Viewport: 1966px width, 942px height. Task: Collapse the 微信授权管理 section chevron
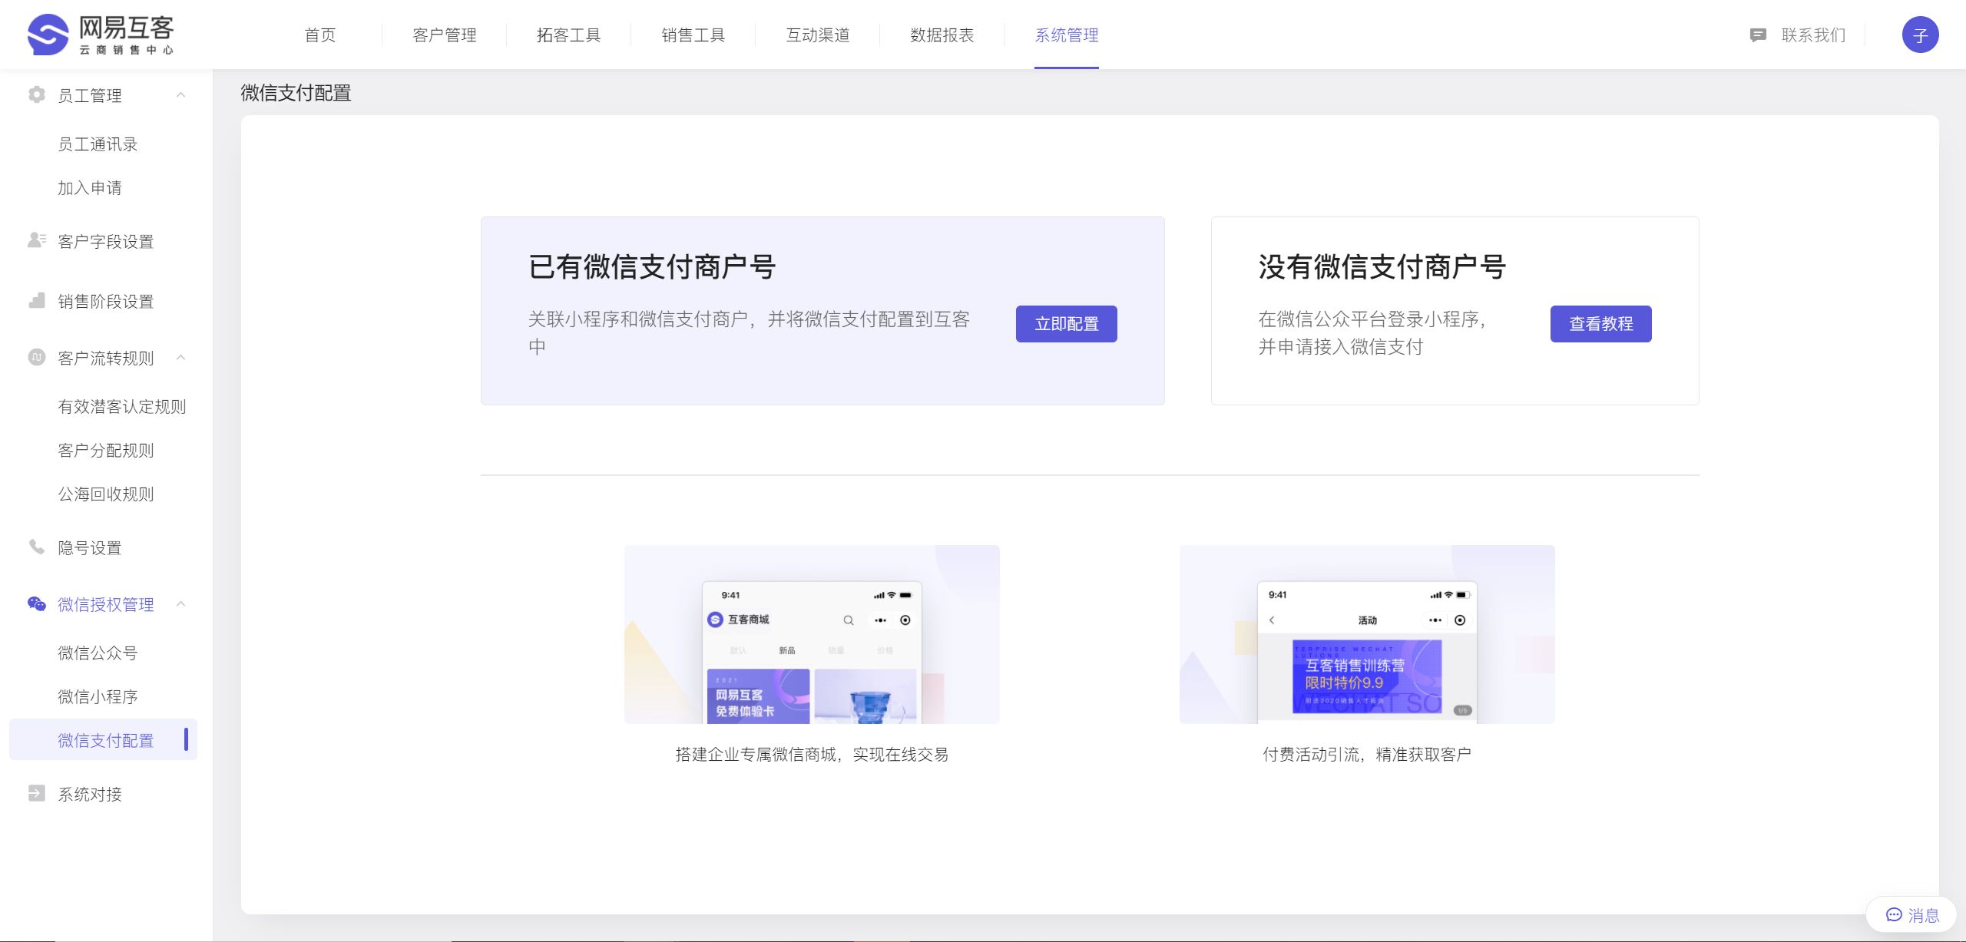click(x=181, y=604)
